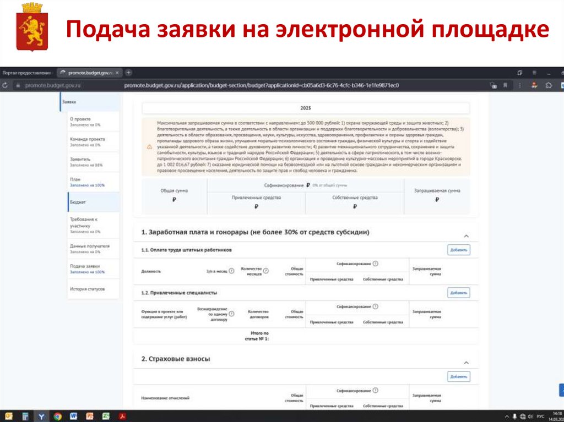The image size is (564, 422).
Task: Open Outlook from the taskbar
Action: pos(8,416)
